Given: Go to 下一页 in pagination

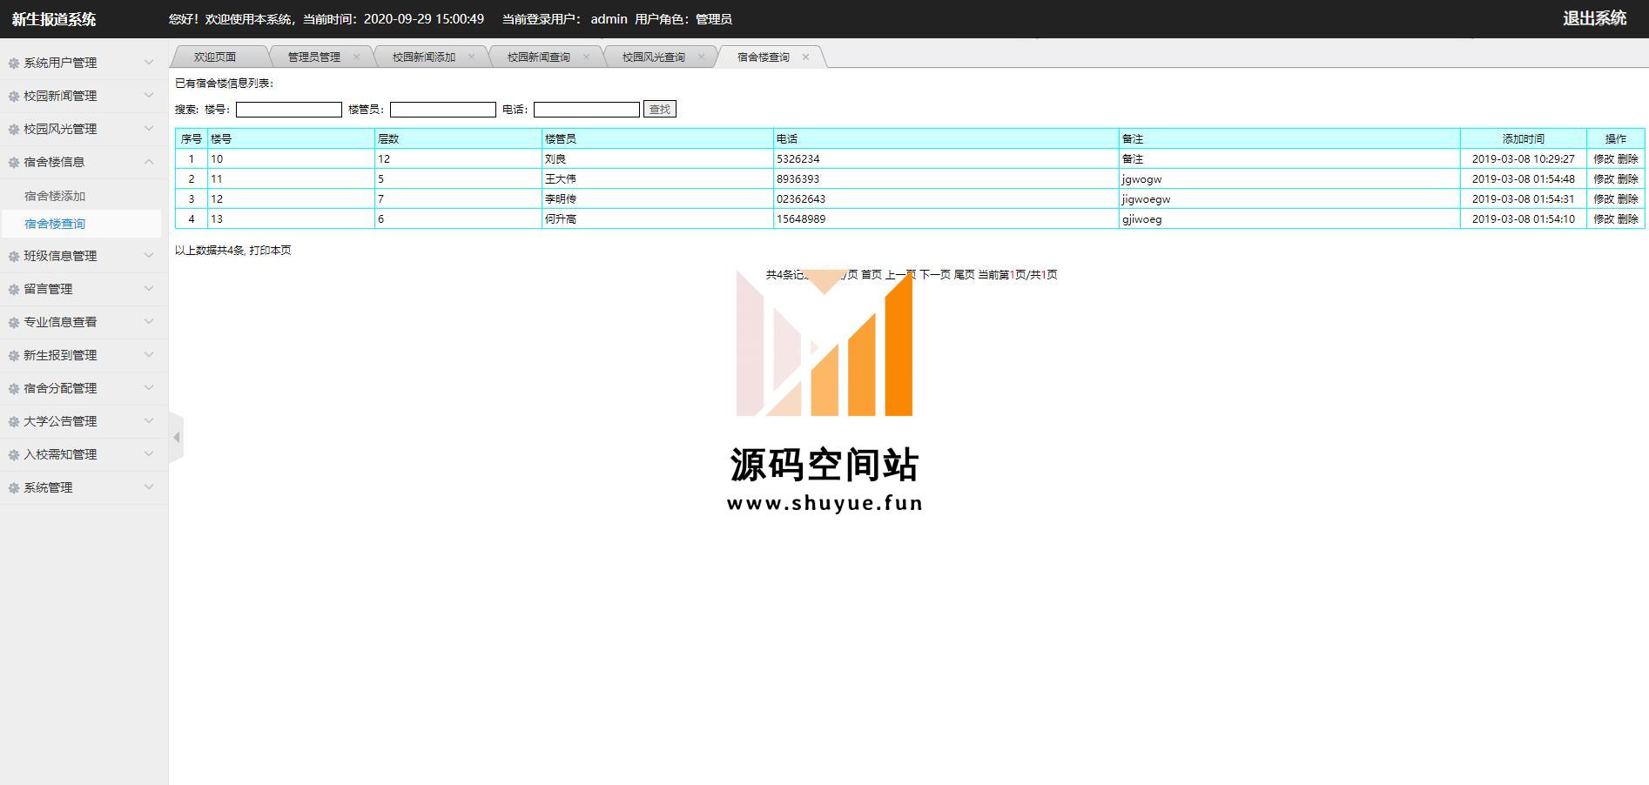Looking at the screenshot, I should (x=935, y=274).
